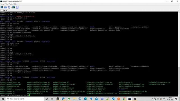Click kafka-storage.sh file name
The width and height of the screenshot is (180, 101).
(x=94, y=92)
